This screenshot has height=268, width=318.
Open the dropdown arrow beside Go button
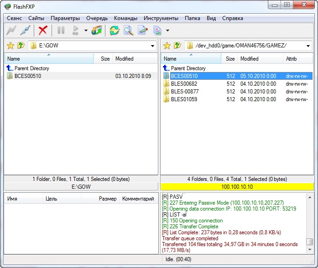(86, 31)
